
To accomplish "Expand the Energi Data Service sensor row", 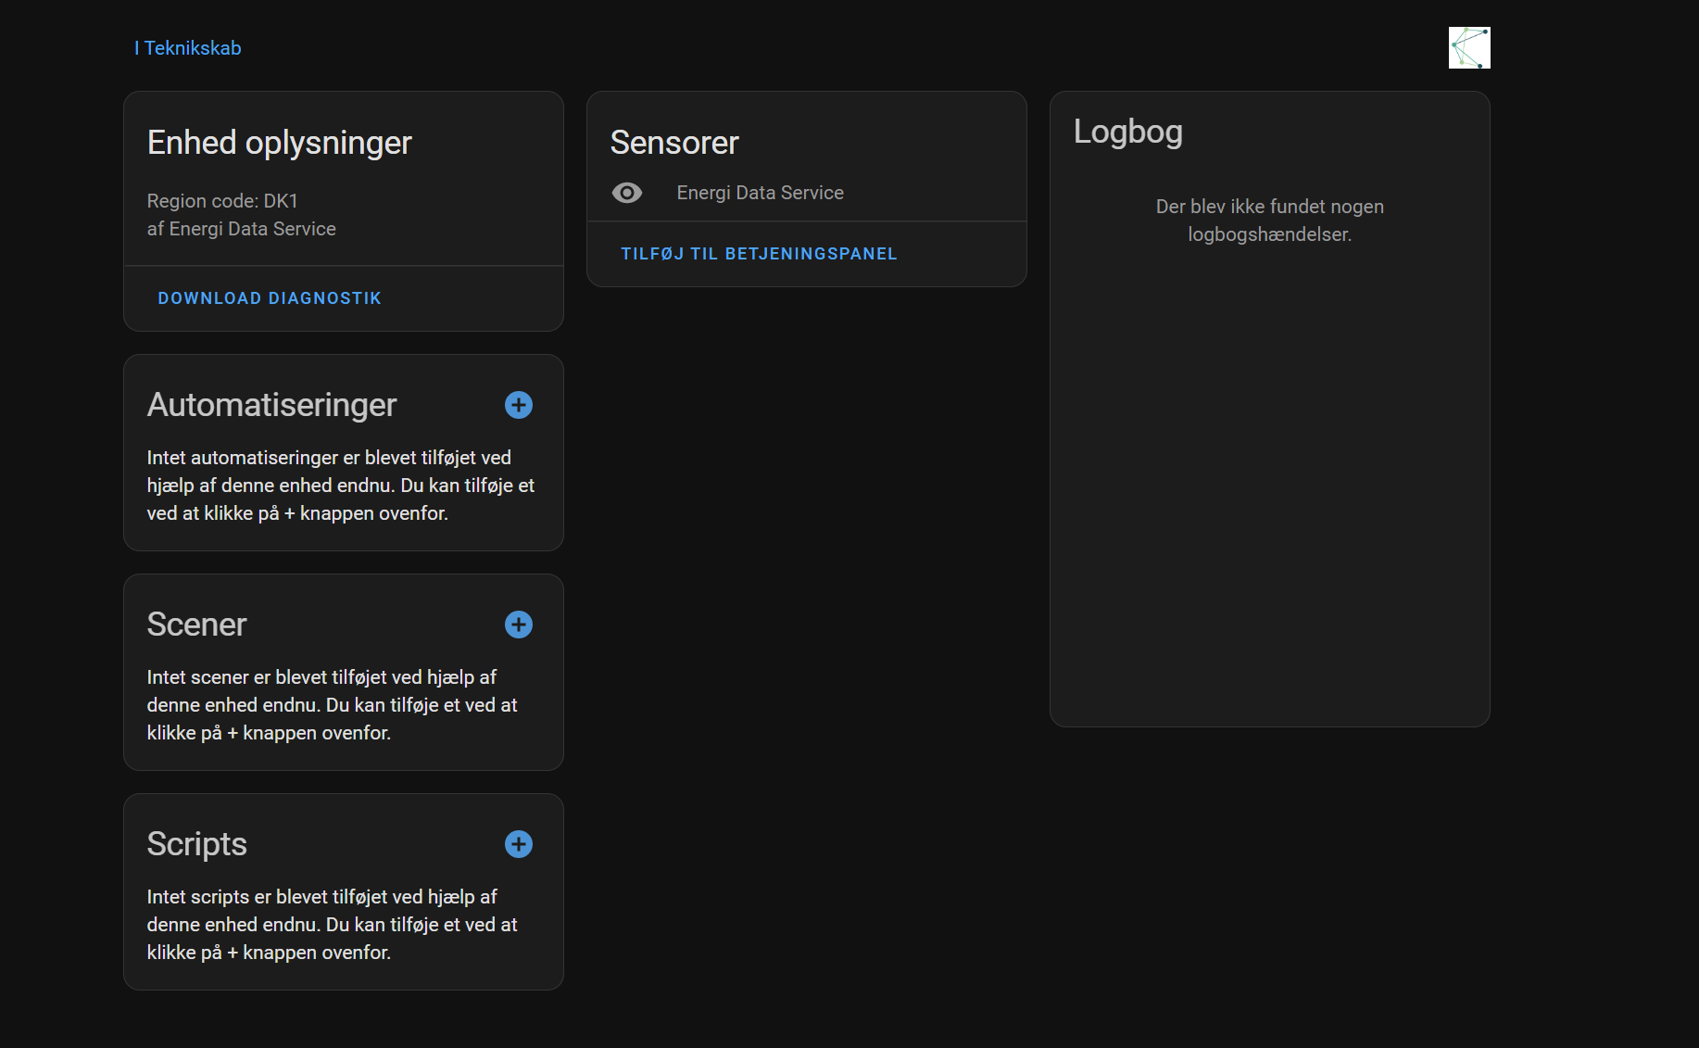I will (x=760, y=192).
